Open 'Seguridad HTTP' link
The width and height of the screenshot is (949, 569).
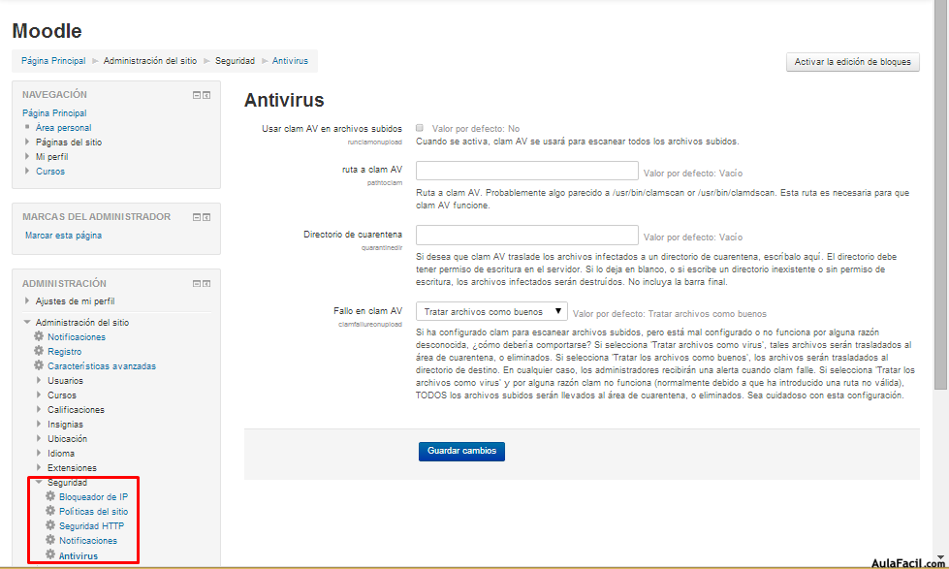pyautogui.click(x=91, y=526)
